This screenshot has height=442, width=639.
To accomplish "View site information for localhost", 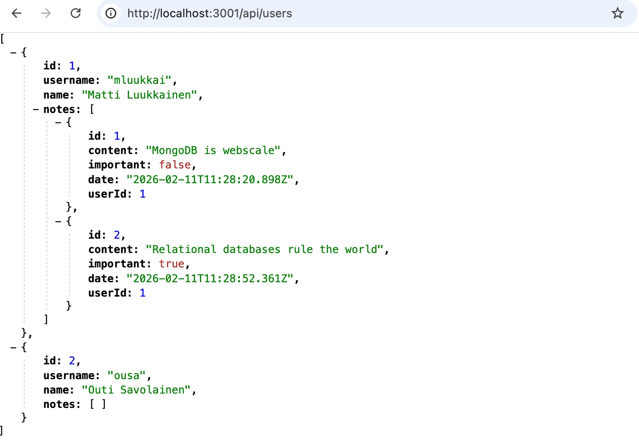I will [x=111, y=14].
